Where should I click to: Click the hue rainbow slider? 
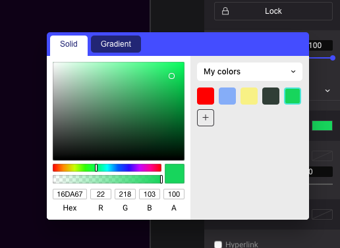(107, 168)
